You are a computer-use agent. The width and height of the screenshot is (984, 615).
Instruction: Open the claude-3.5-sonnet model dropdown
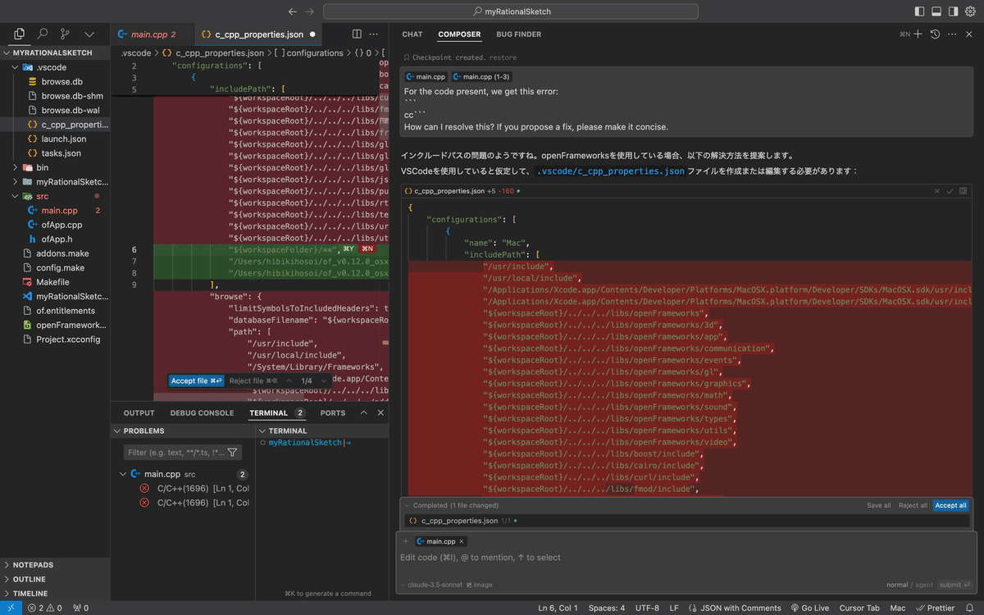[430, 585]
